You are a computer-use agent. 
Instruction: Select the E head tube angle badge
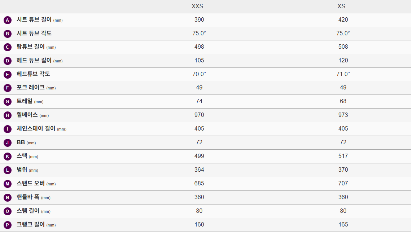[x=7, y=75]
